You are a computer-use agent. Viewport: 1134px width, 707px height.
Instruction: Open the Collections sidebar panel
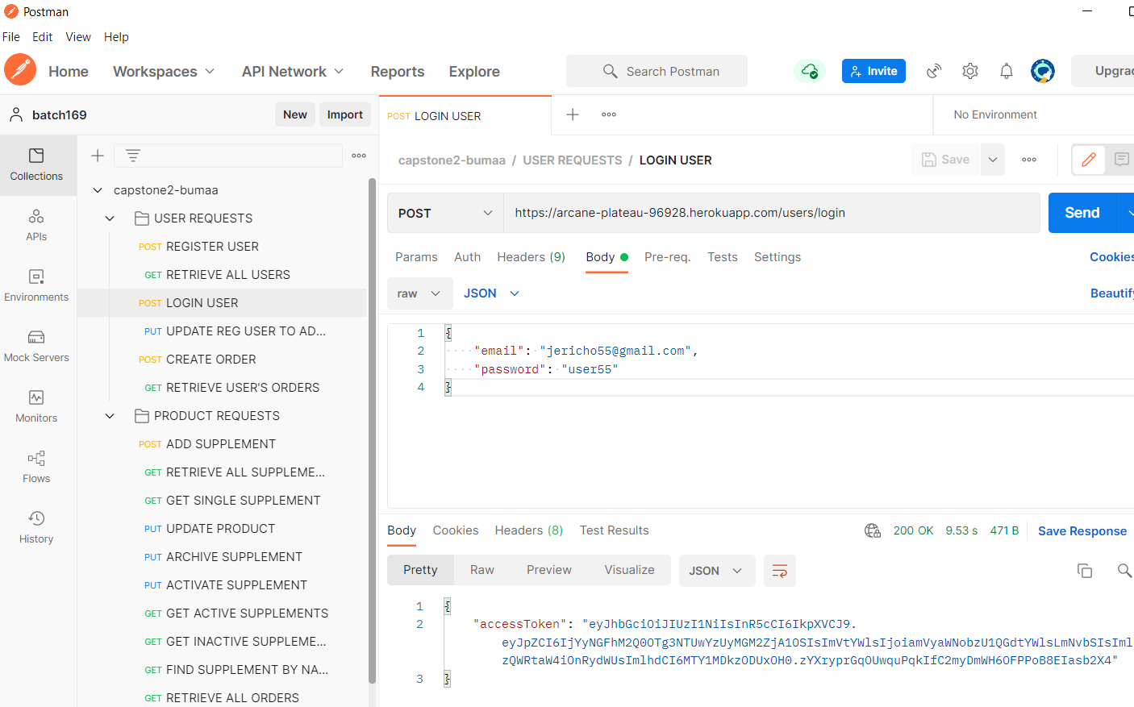pyautogui.click(x=36, y=164)
